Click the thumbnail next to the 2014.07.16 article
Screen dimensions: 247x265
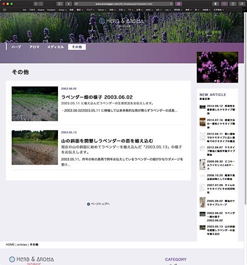(x=202, y=122)
